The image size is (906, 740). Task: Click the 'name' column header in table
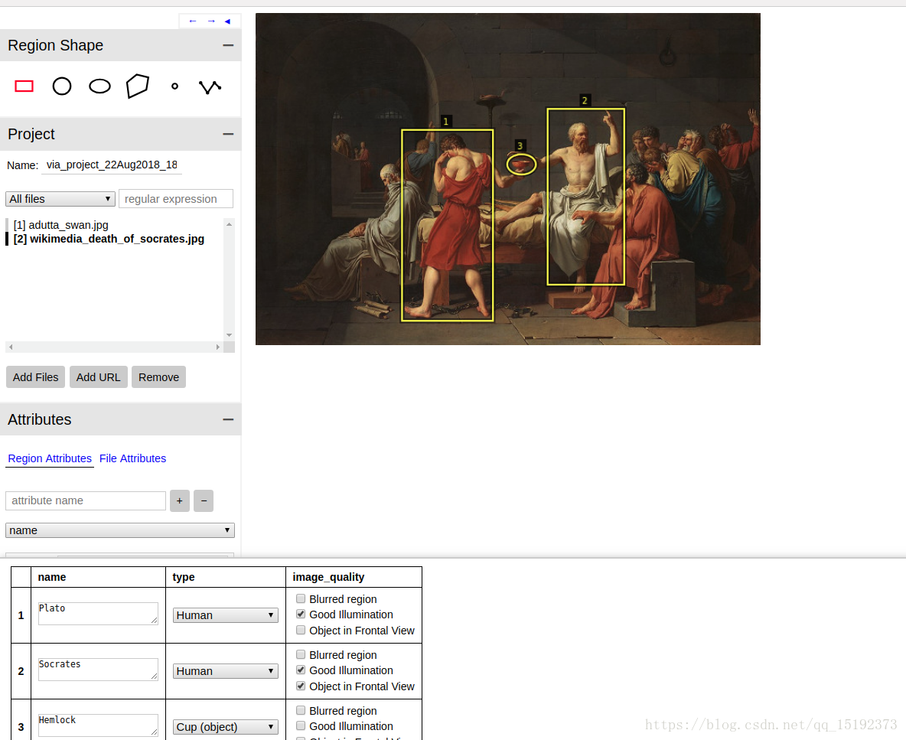coord(52,577)
